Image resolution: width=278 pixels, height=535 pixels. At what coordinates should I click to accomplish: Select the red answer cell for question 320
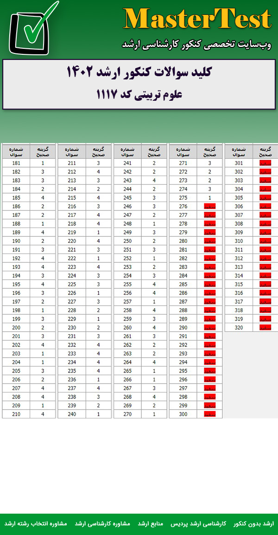[265, 327]
